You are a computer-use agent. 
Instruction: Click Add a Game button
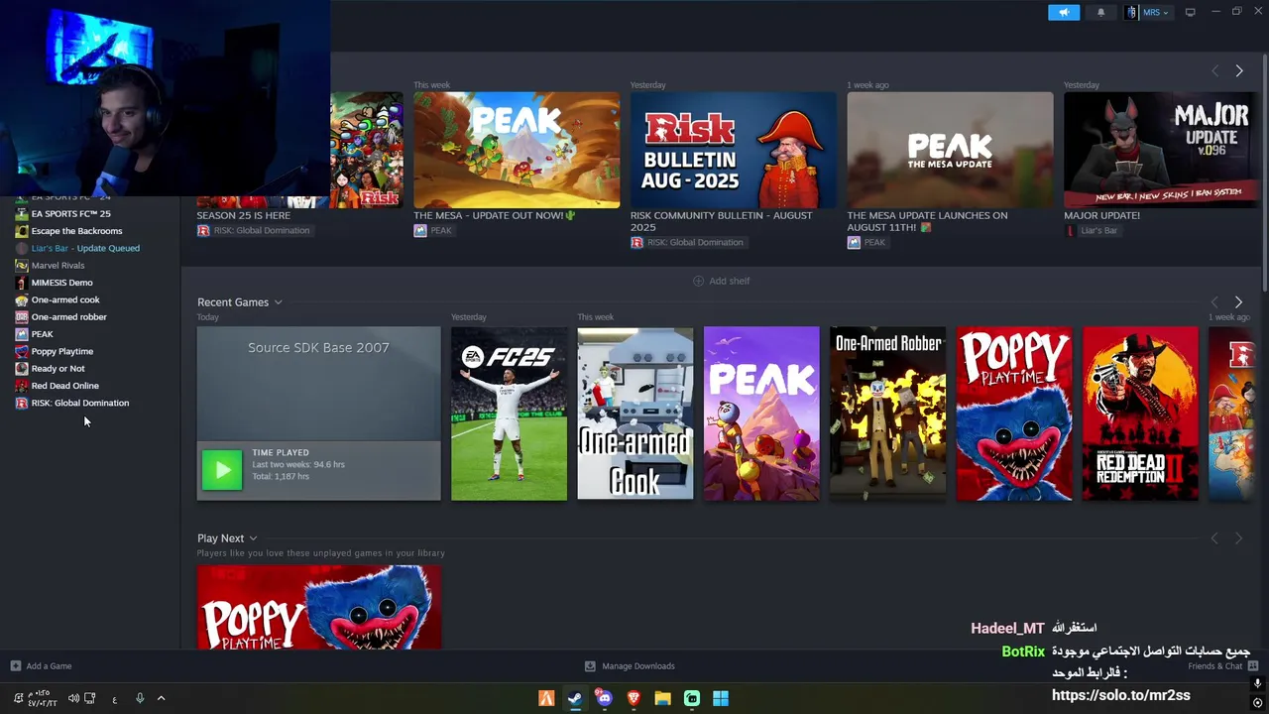tap(41, 666)
